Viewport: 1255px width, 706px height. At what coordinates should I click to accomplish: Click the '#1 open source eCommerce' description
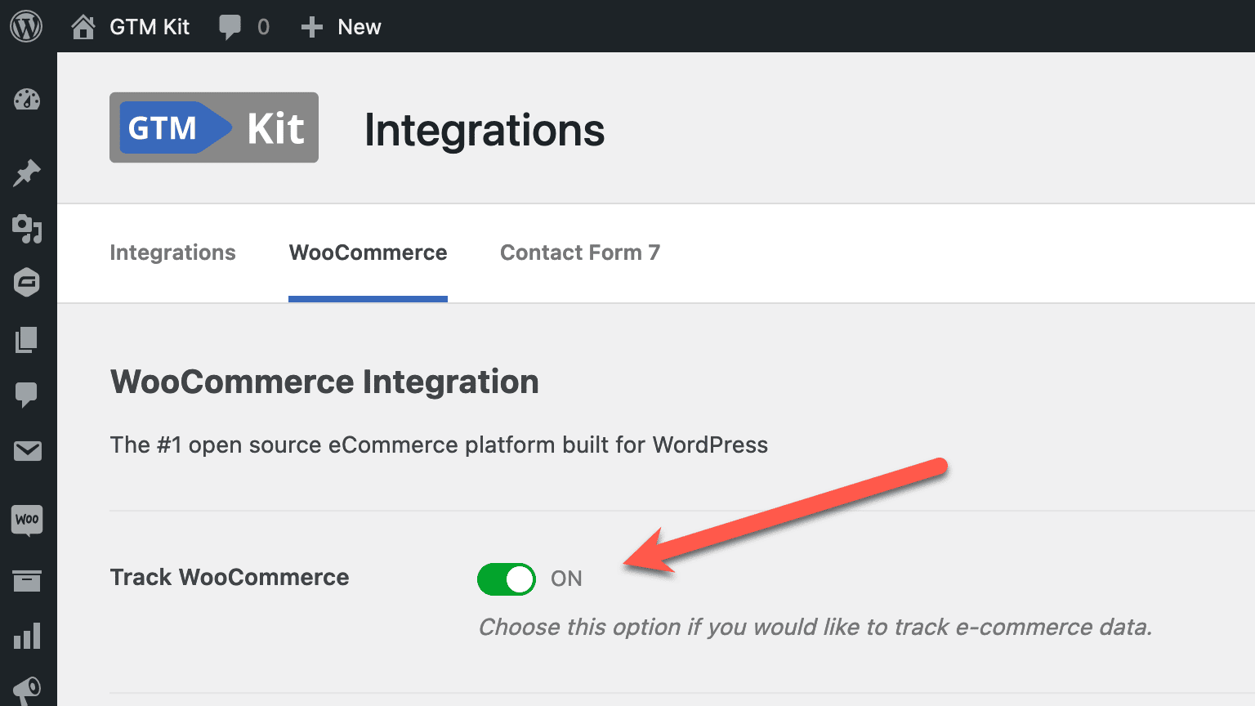tap(439, 445)
